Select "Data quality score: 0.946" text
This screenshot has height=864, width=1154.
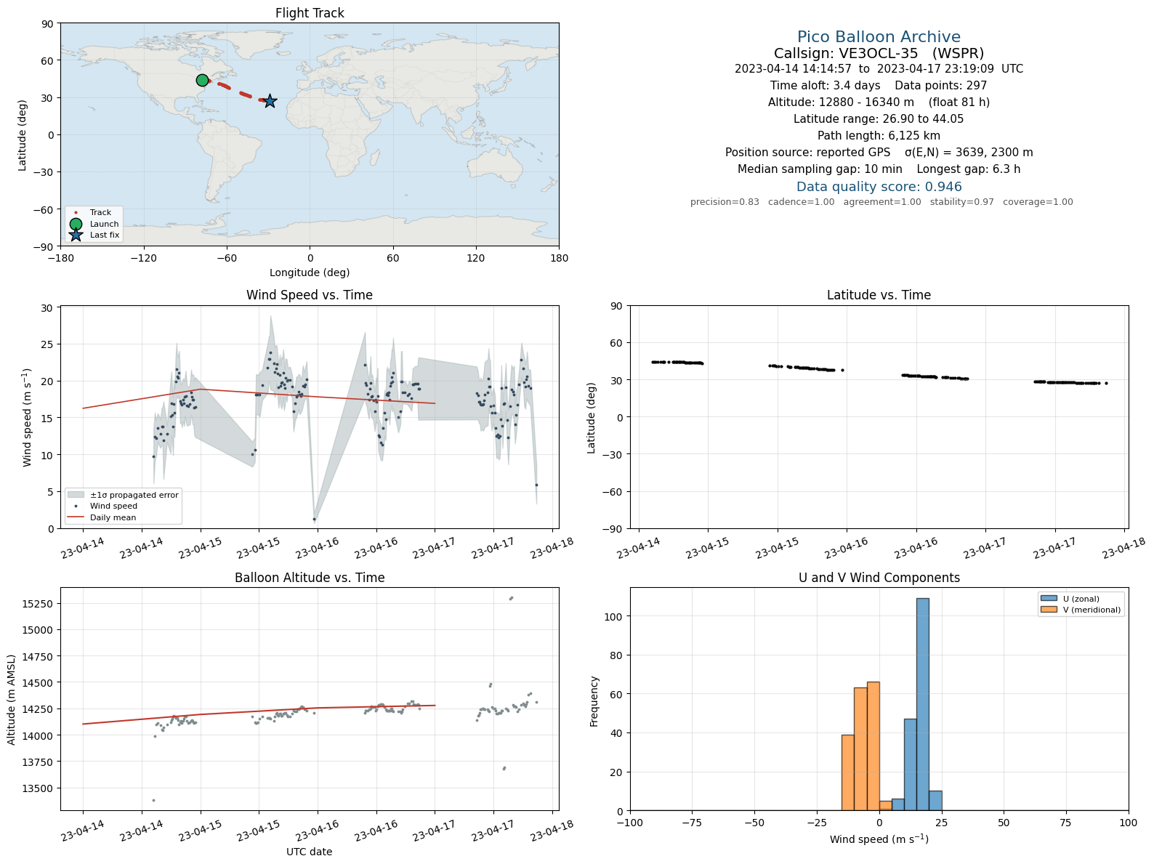coord(879,187)
